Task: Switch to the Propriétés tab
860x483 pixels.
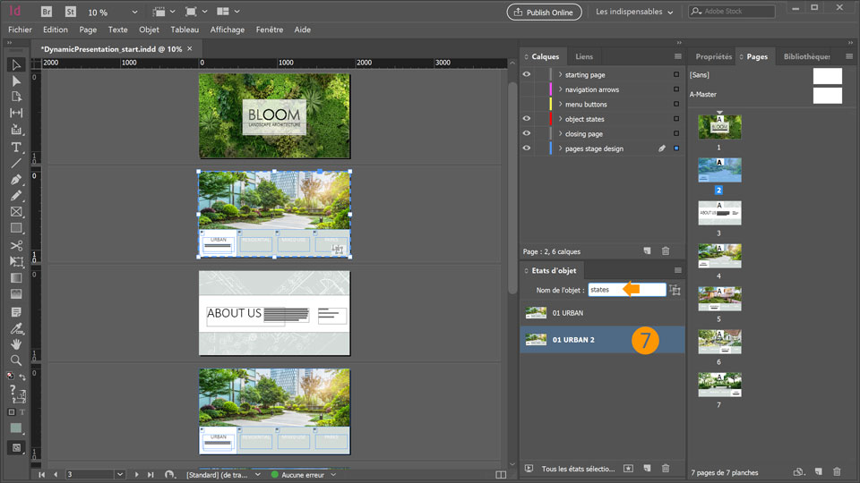Action: click(x=714, y=56)
